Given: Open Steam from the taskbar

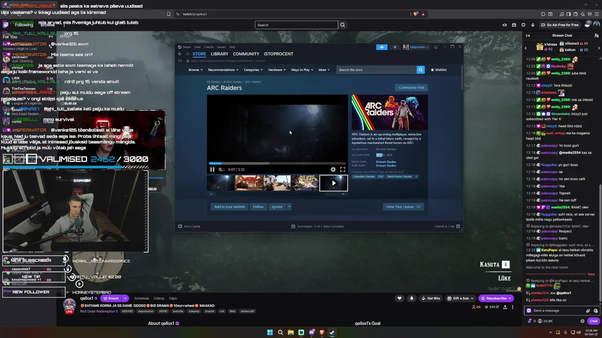Looking at the screenshot, I should point(332,332).
